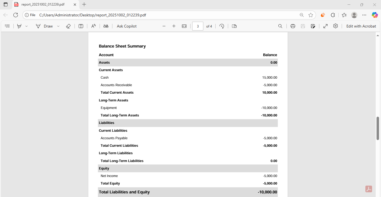Expand the Highlight color dropdown arrow
This screenshot has width=381, height=197.
[26, 26]
